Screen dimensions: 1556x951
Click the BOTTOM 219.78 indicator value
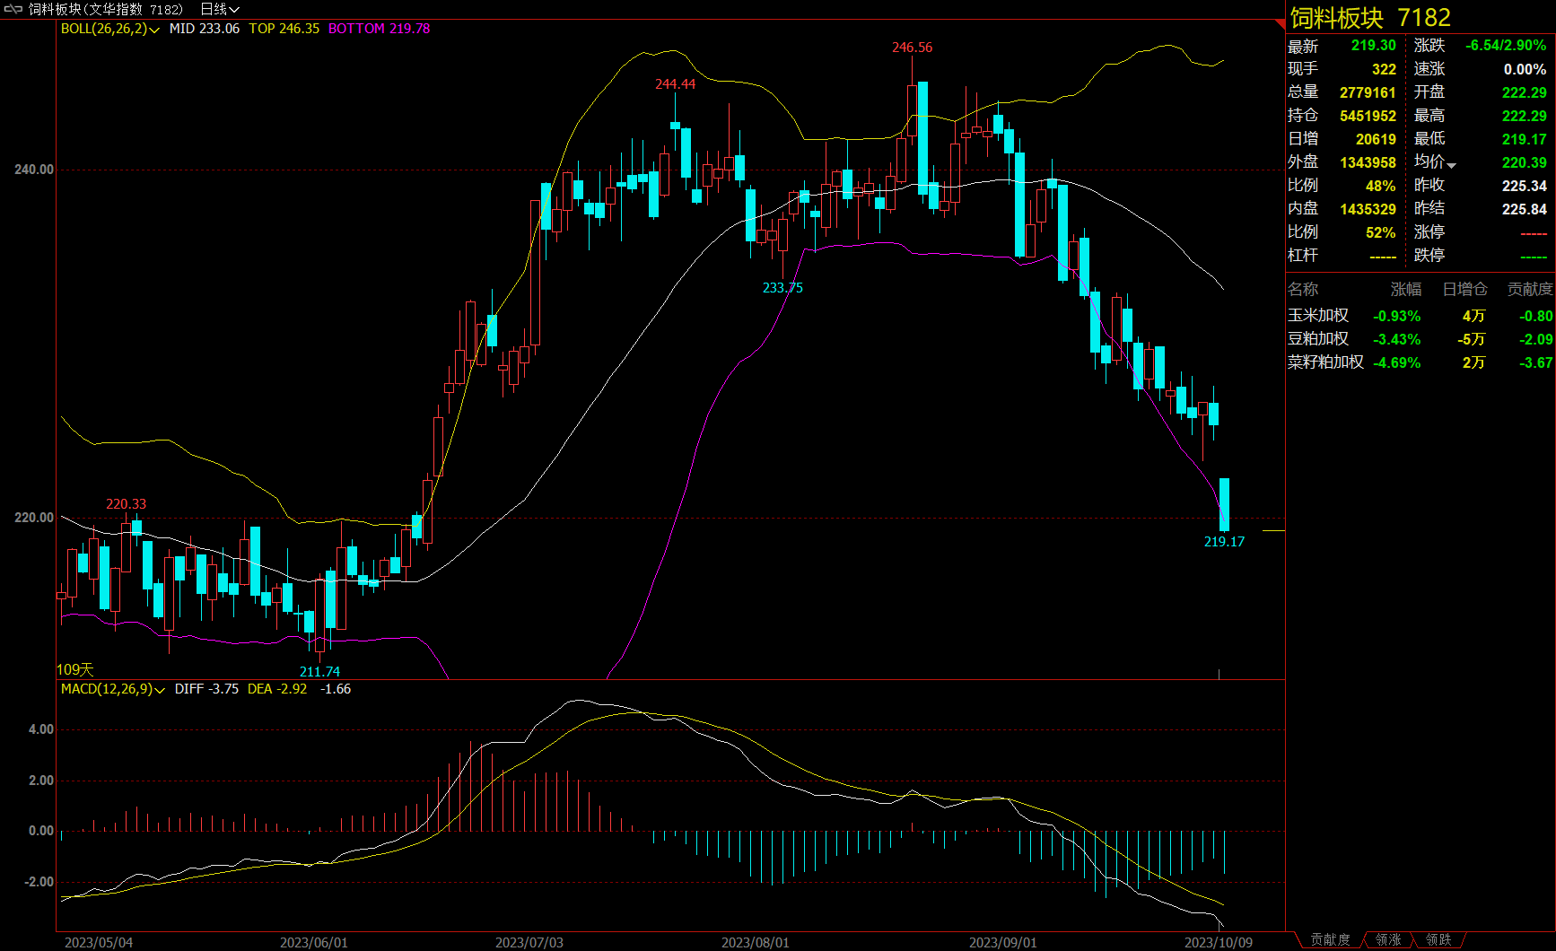tap(379, 29)
